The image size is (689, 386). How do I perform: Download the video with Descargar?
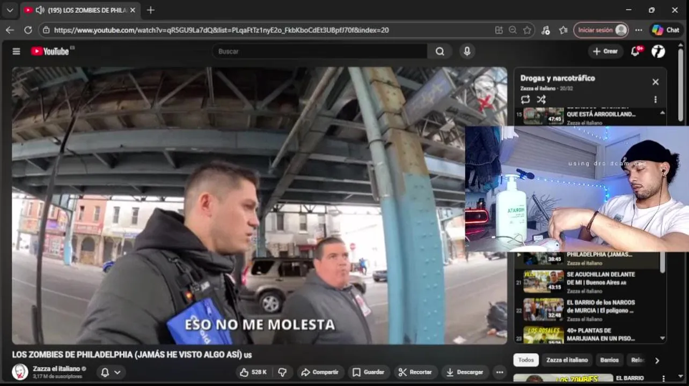(464, 372)
